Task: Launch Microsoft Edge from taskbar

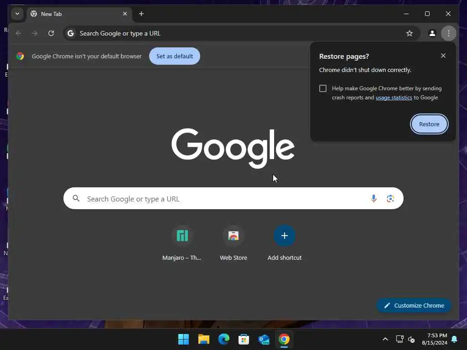Action: [x=223, y=339]
